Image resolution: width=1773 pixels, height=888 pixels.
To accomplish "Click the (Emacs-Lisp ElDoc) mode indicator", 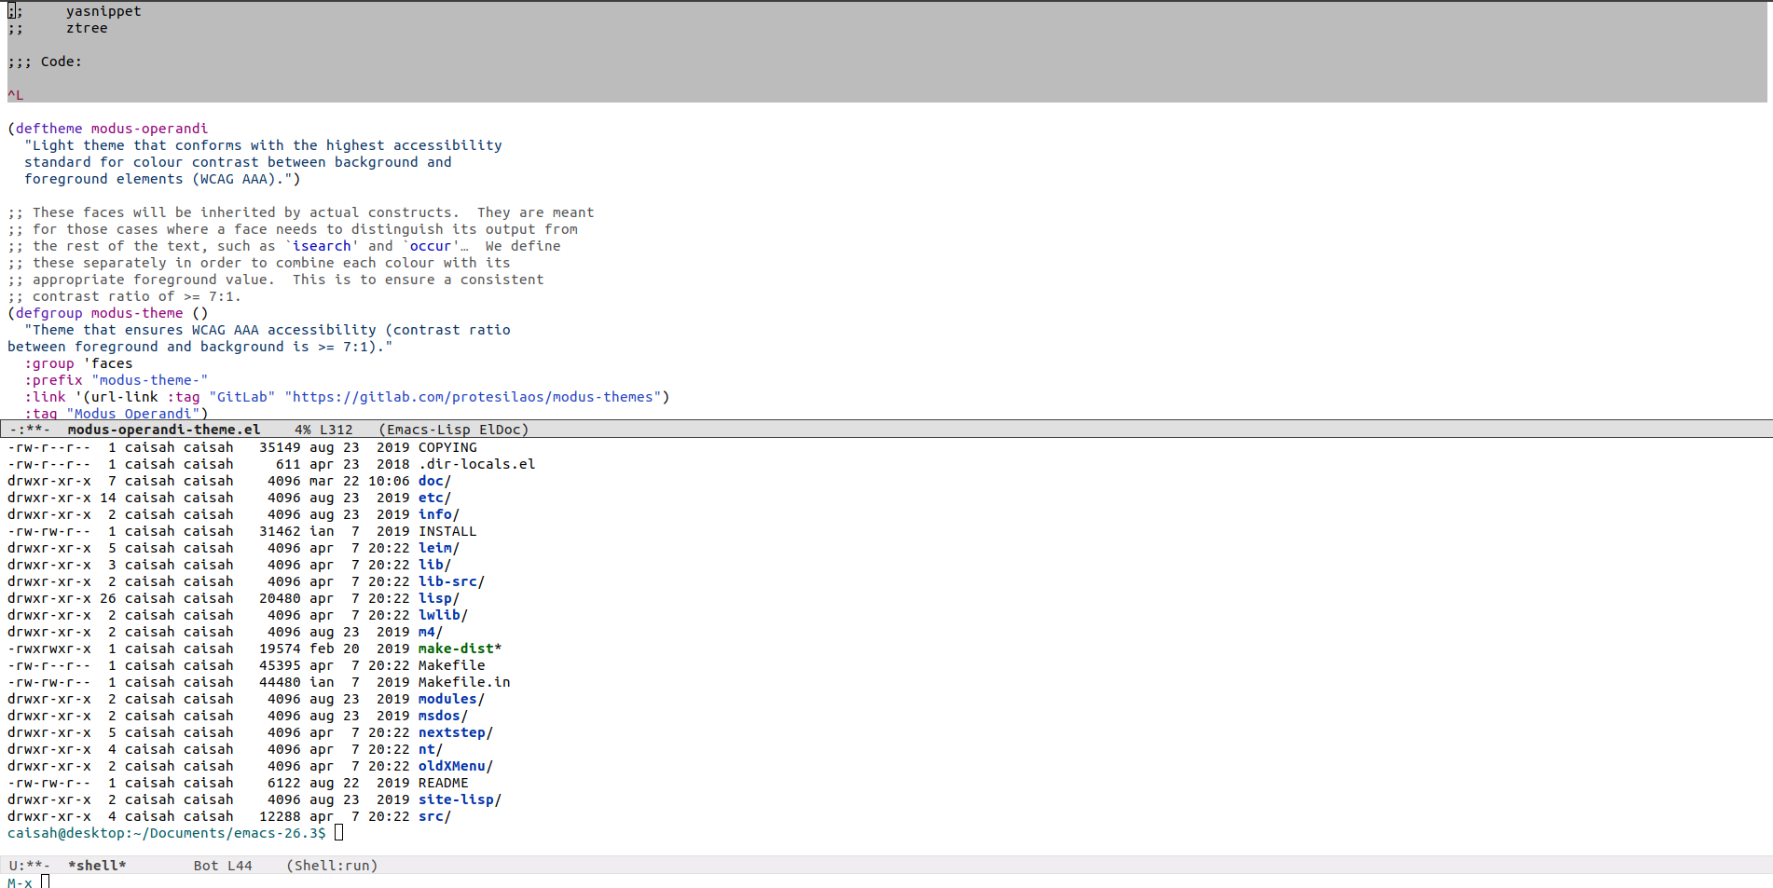I will pos(454,430).
